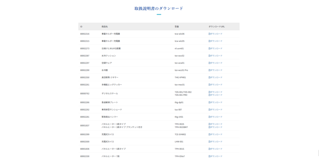The width and height of the screenshot is (319, 159).
Task: Open the download link for tce-mec01
Action: coord(216,85)
